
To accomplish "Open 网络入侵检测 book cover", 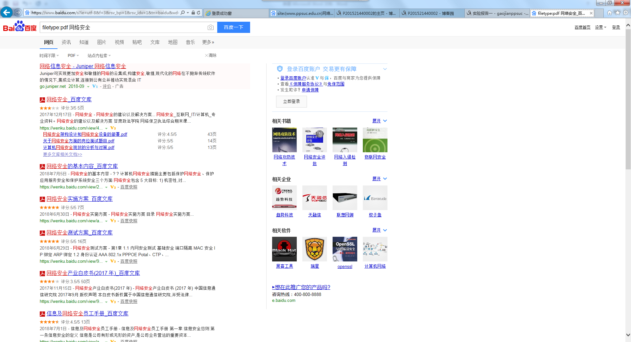I will point(345,140).
